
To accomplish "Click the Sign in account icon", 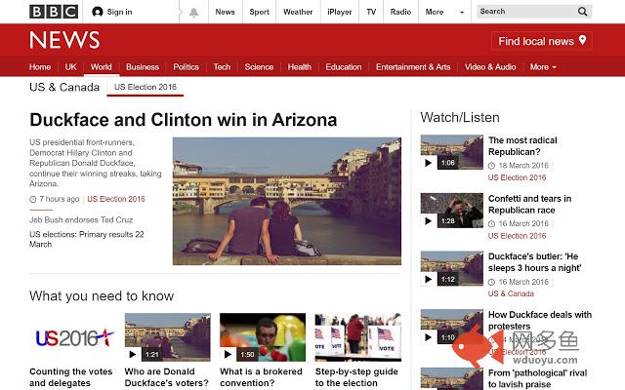I will click(x=98, y=12).
